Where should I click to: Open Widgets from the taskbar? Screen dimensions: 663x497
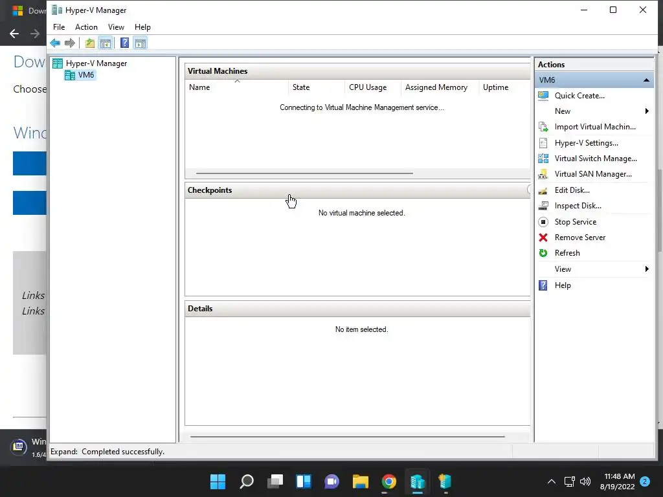tap(304, 481)
